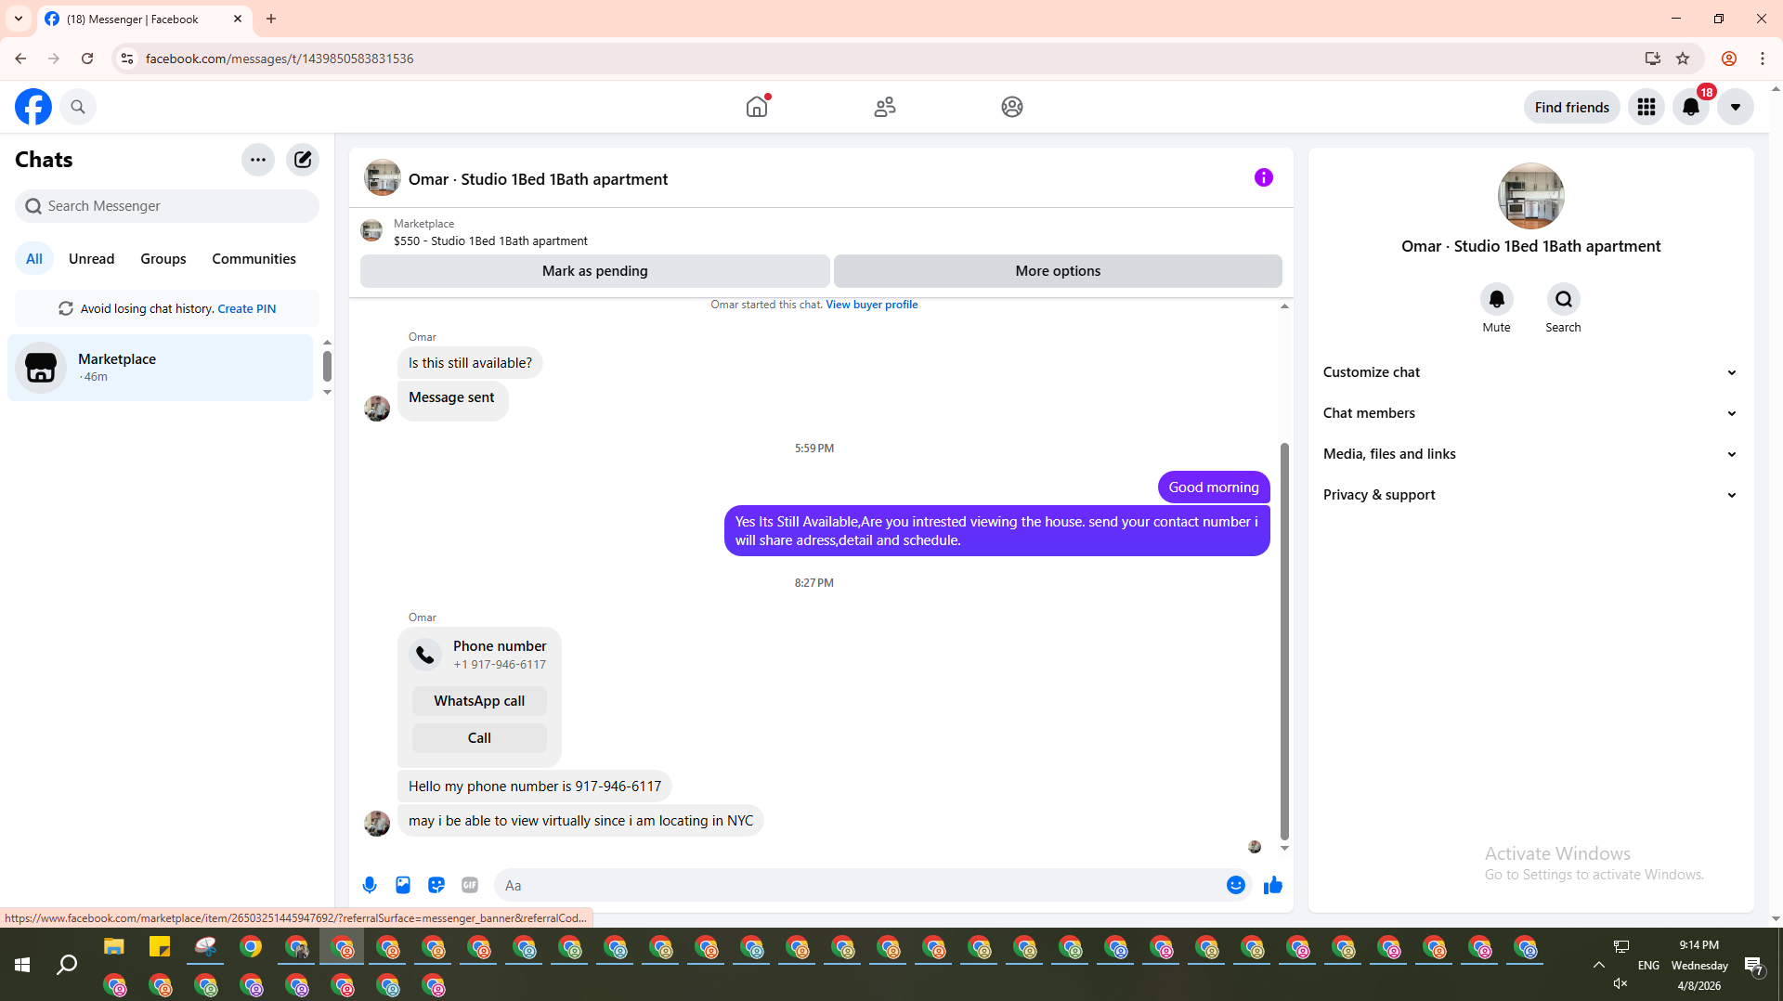1783x1001 pixels.
Task: Click the chat list scroll down arrow
Action: (327, 393)
